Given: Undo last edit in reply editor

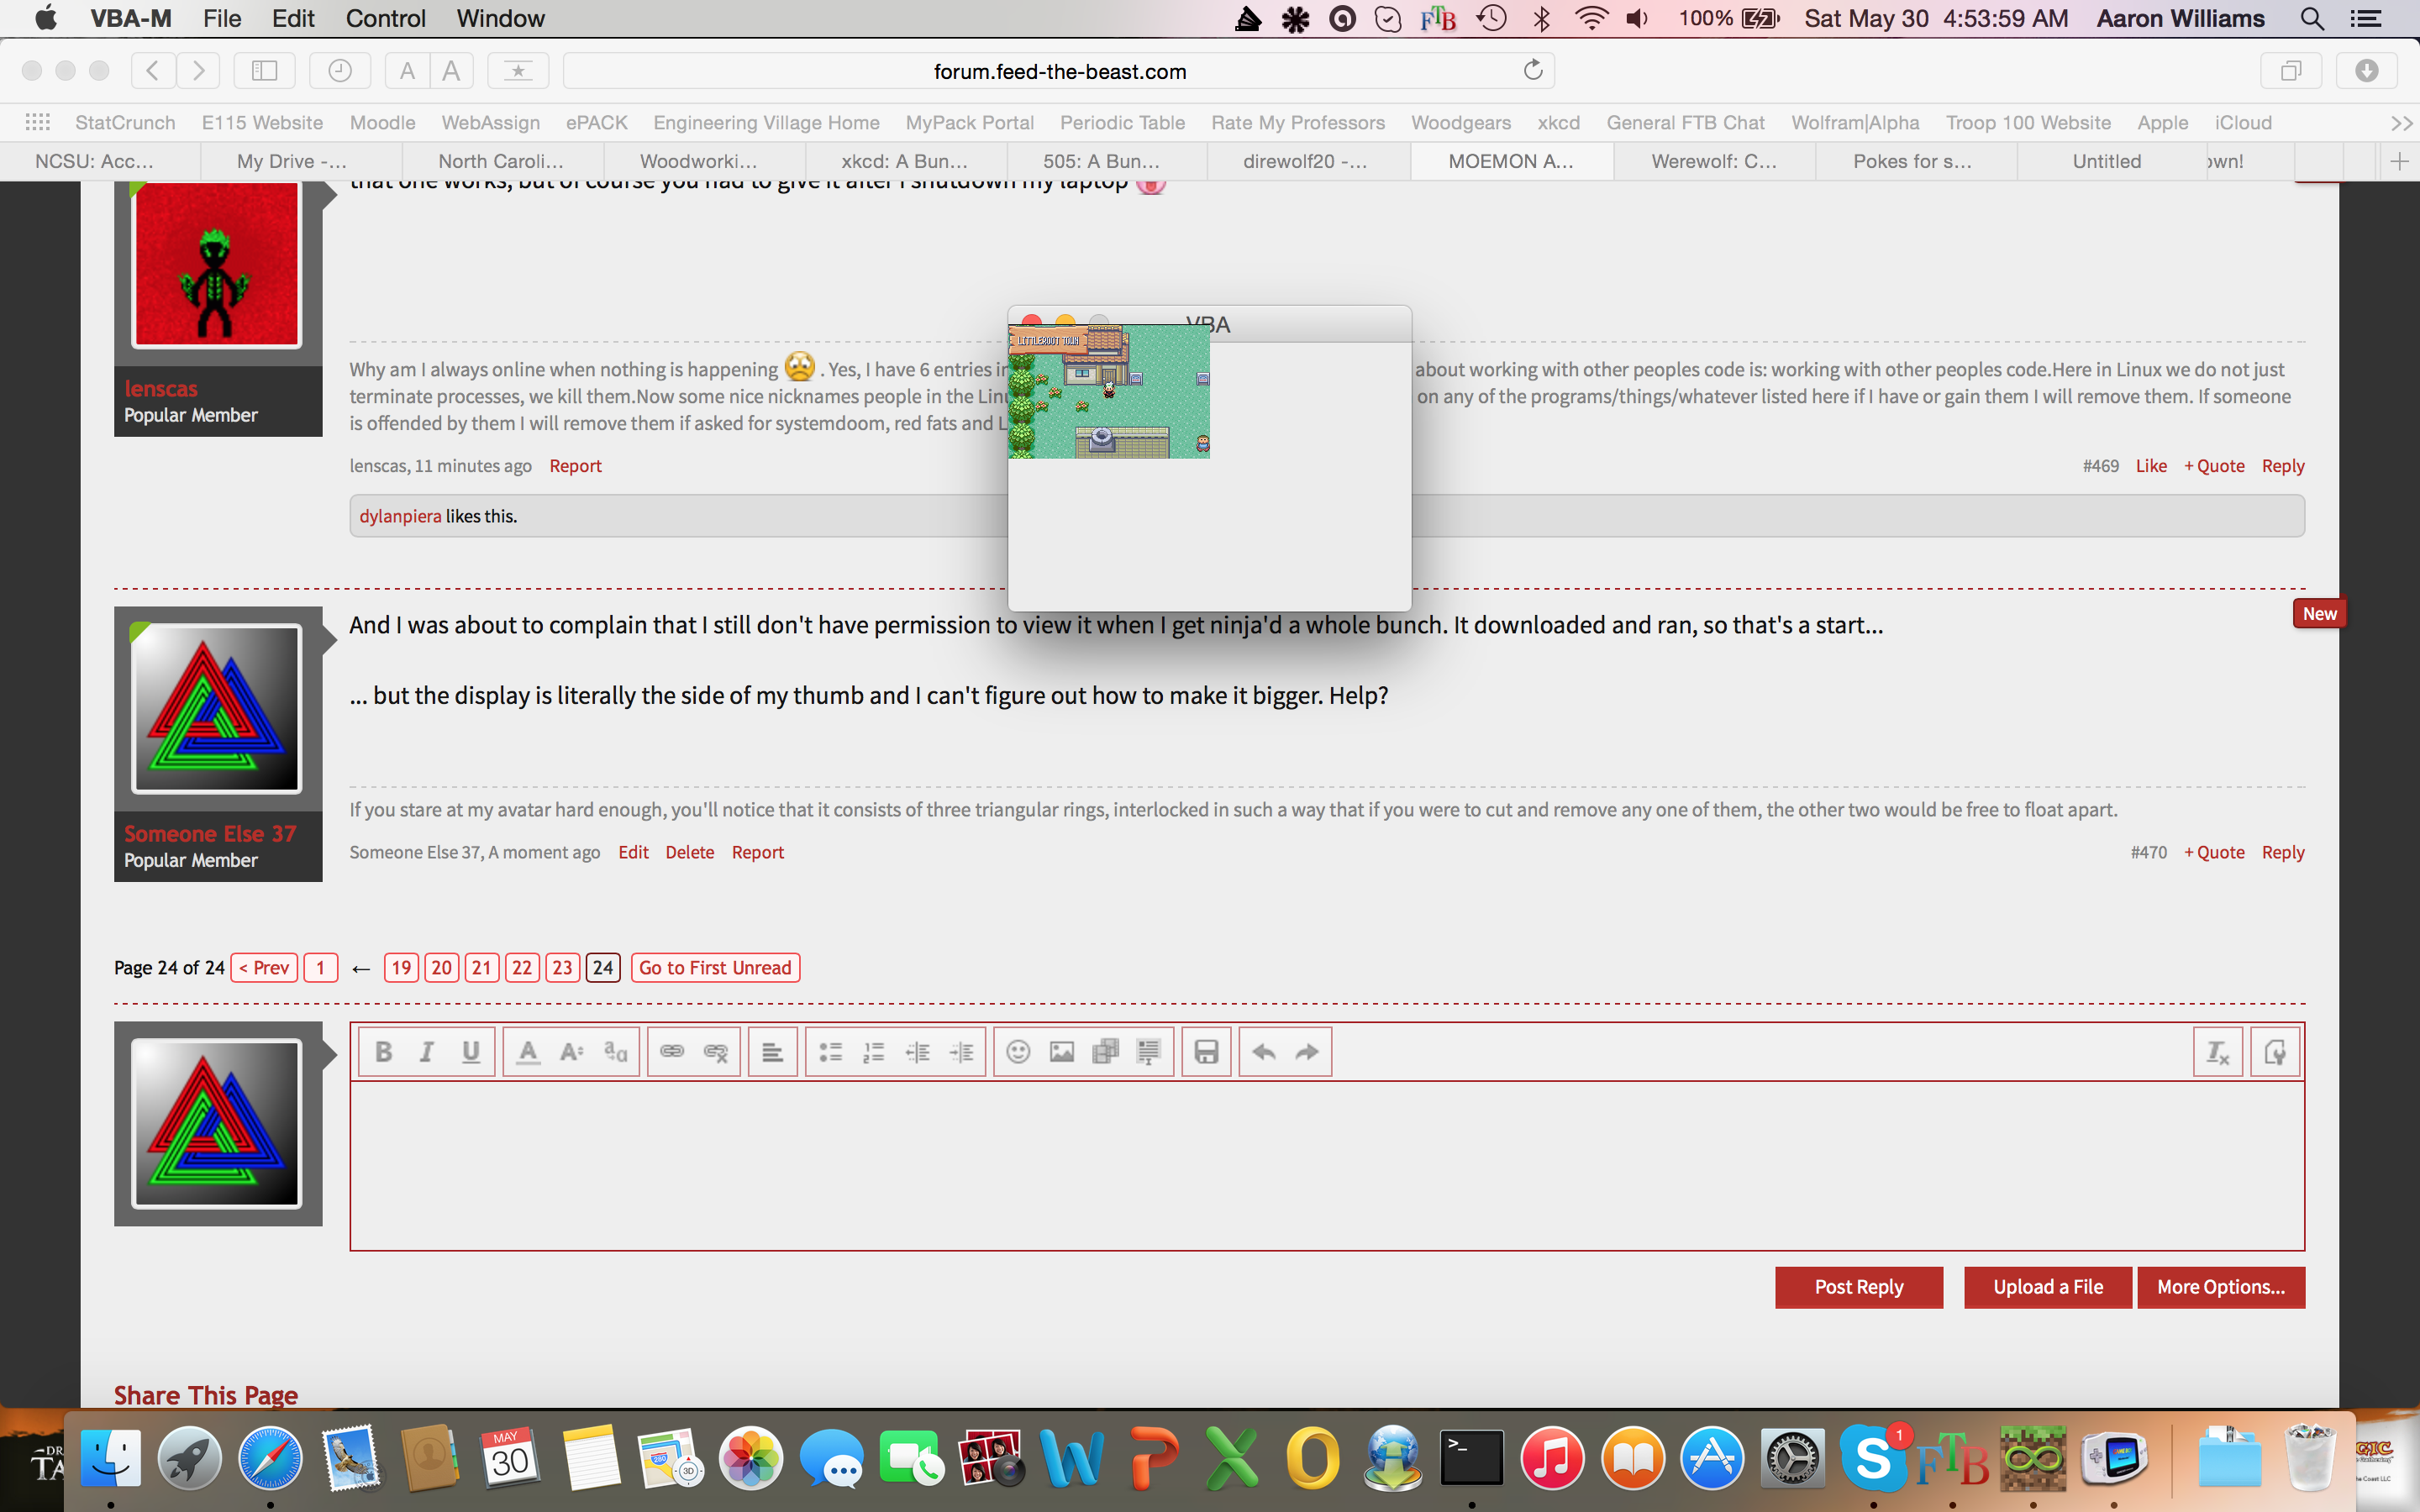Looking at the screenshot, I should coord(1264,1052).
